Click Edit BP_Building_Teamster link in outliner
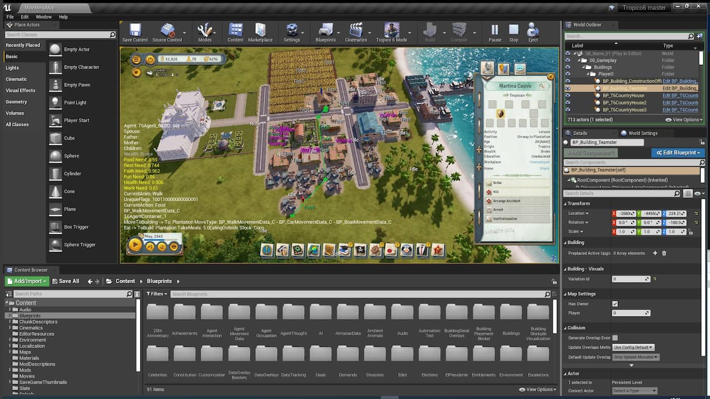Image resolution: width=710 pixels, height=399 pixels. 679,88
